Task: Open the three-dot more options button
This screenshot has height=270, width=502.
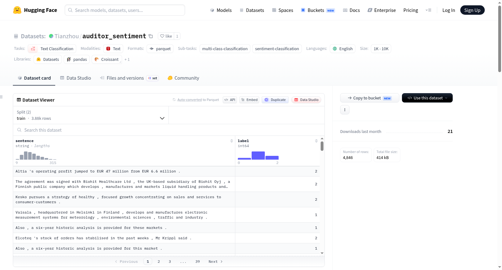Action: [x=345, y=110]
